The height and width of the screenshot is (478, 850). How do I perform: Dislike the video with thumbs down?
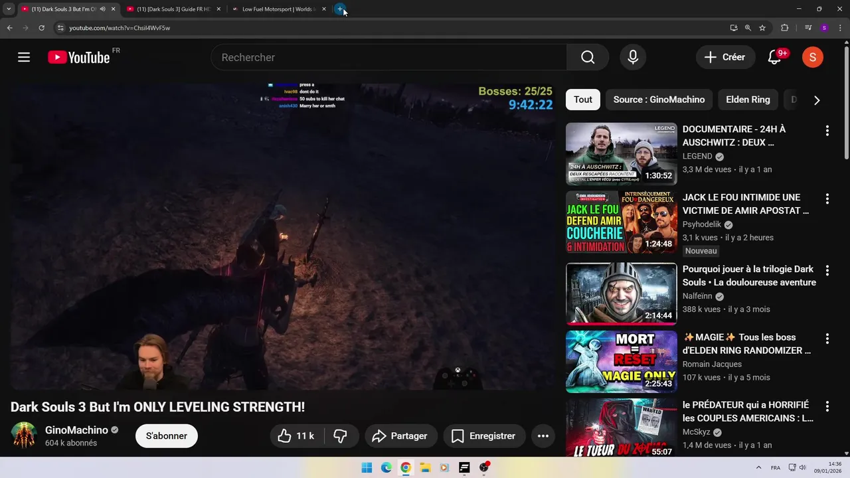(x=341, y=436)
